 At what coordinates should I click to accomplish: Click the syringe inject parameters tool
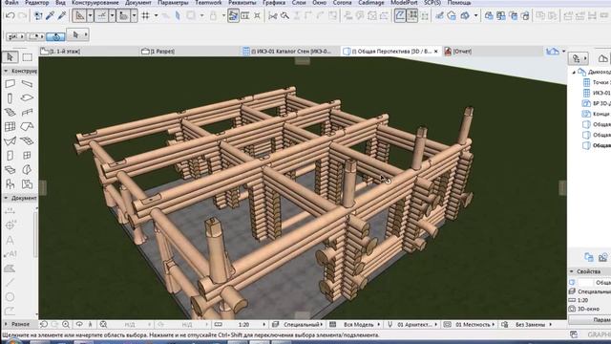tap(62, 16)
